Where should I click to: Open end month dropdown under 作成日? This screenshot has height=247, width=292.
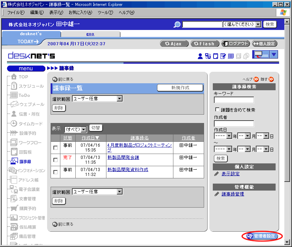[244, 149]
